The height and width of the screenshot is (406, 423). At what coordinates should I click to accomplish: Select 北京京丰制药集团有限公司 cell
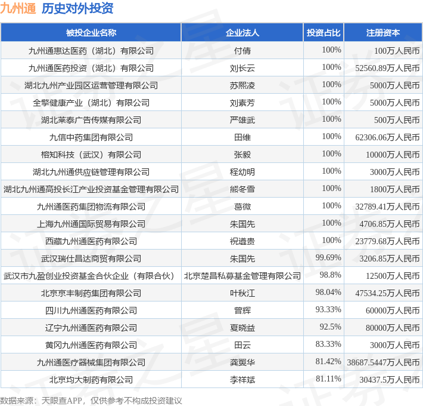click(x=91, y=293)
